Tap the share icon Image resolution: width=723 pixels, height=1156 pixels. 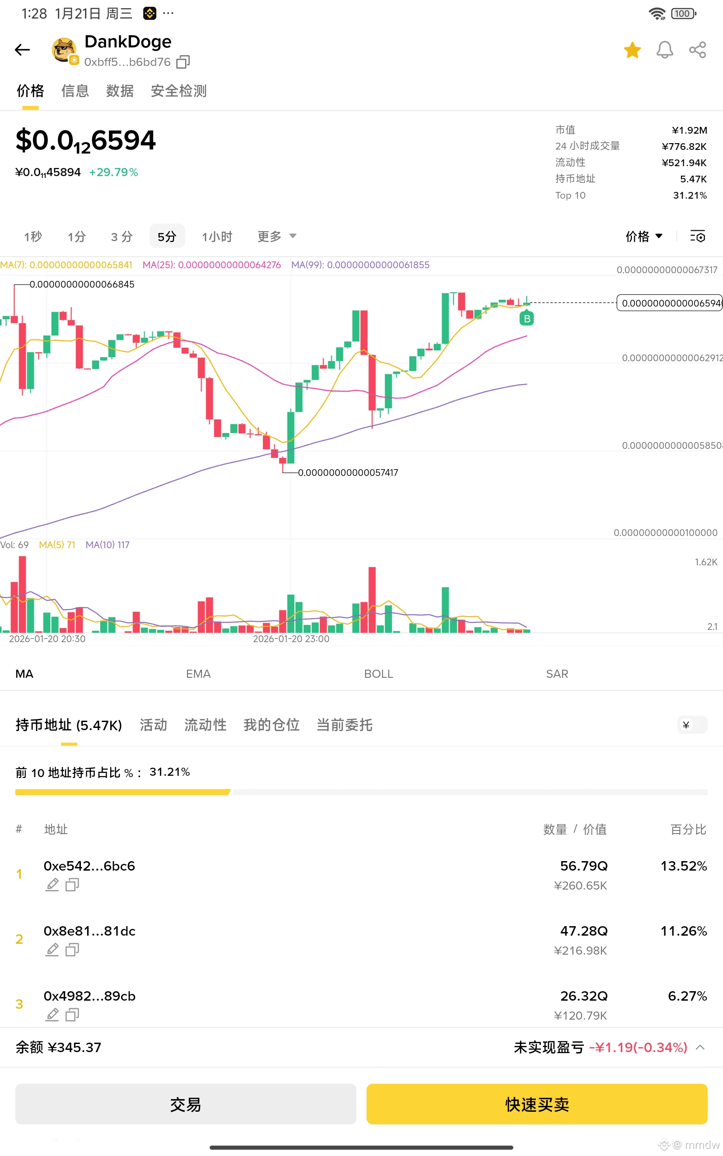point(697,50)
